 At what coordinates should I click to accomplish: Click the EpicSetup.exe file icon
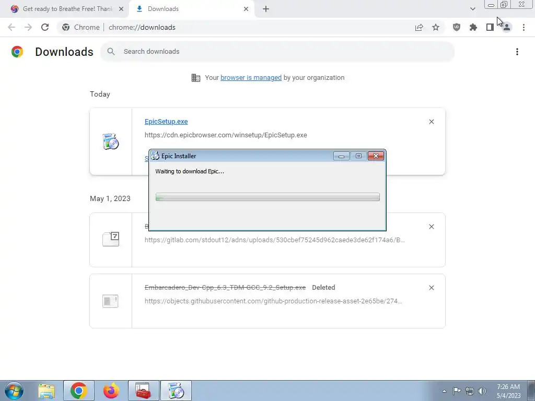[111, 141]
